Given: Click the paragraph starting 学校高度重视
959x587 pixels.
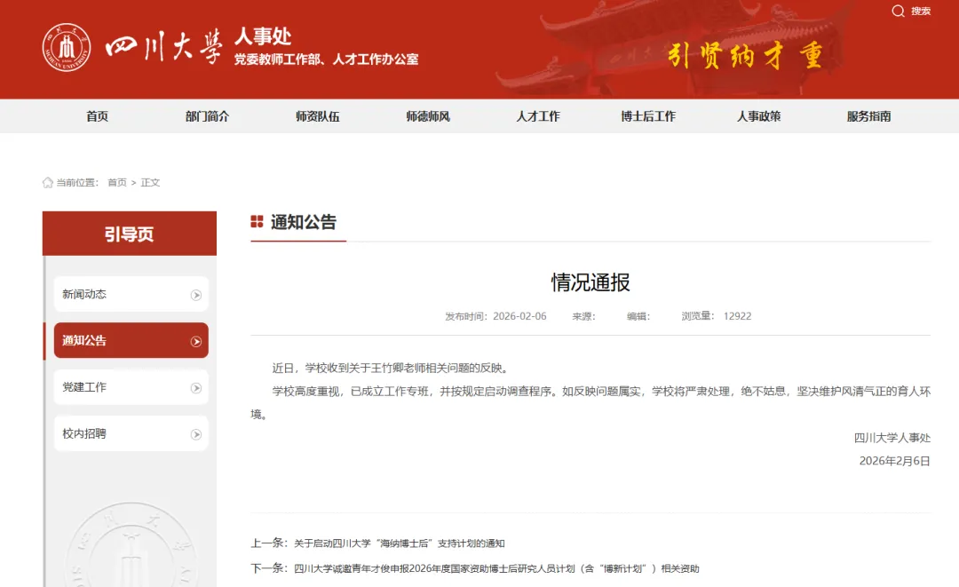Looking at the screenshot, I should tap(590, 402).
